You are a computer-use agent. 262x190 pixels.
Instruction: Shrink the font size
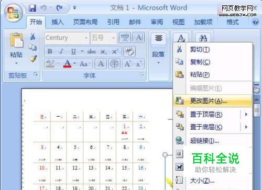click(x=139, y=64)
